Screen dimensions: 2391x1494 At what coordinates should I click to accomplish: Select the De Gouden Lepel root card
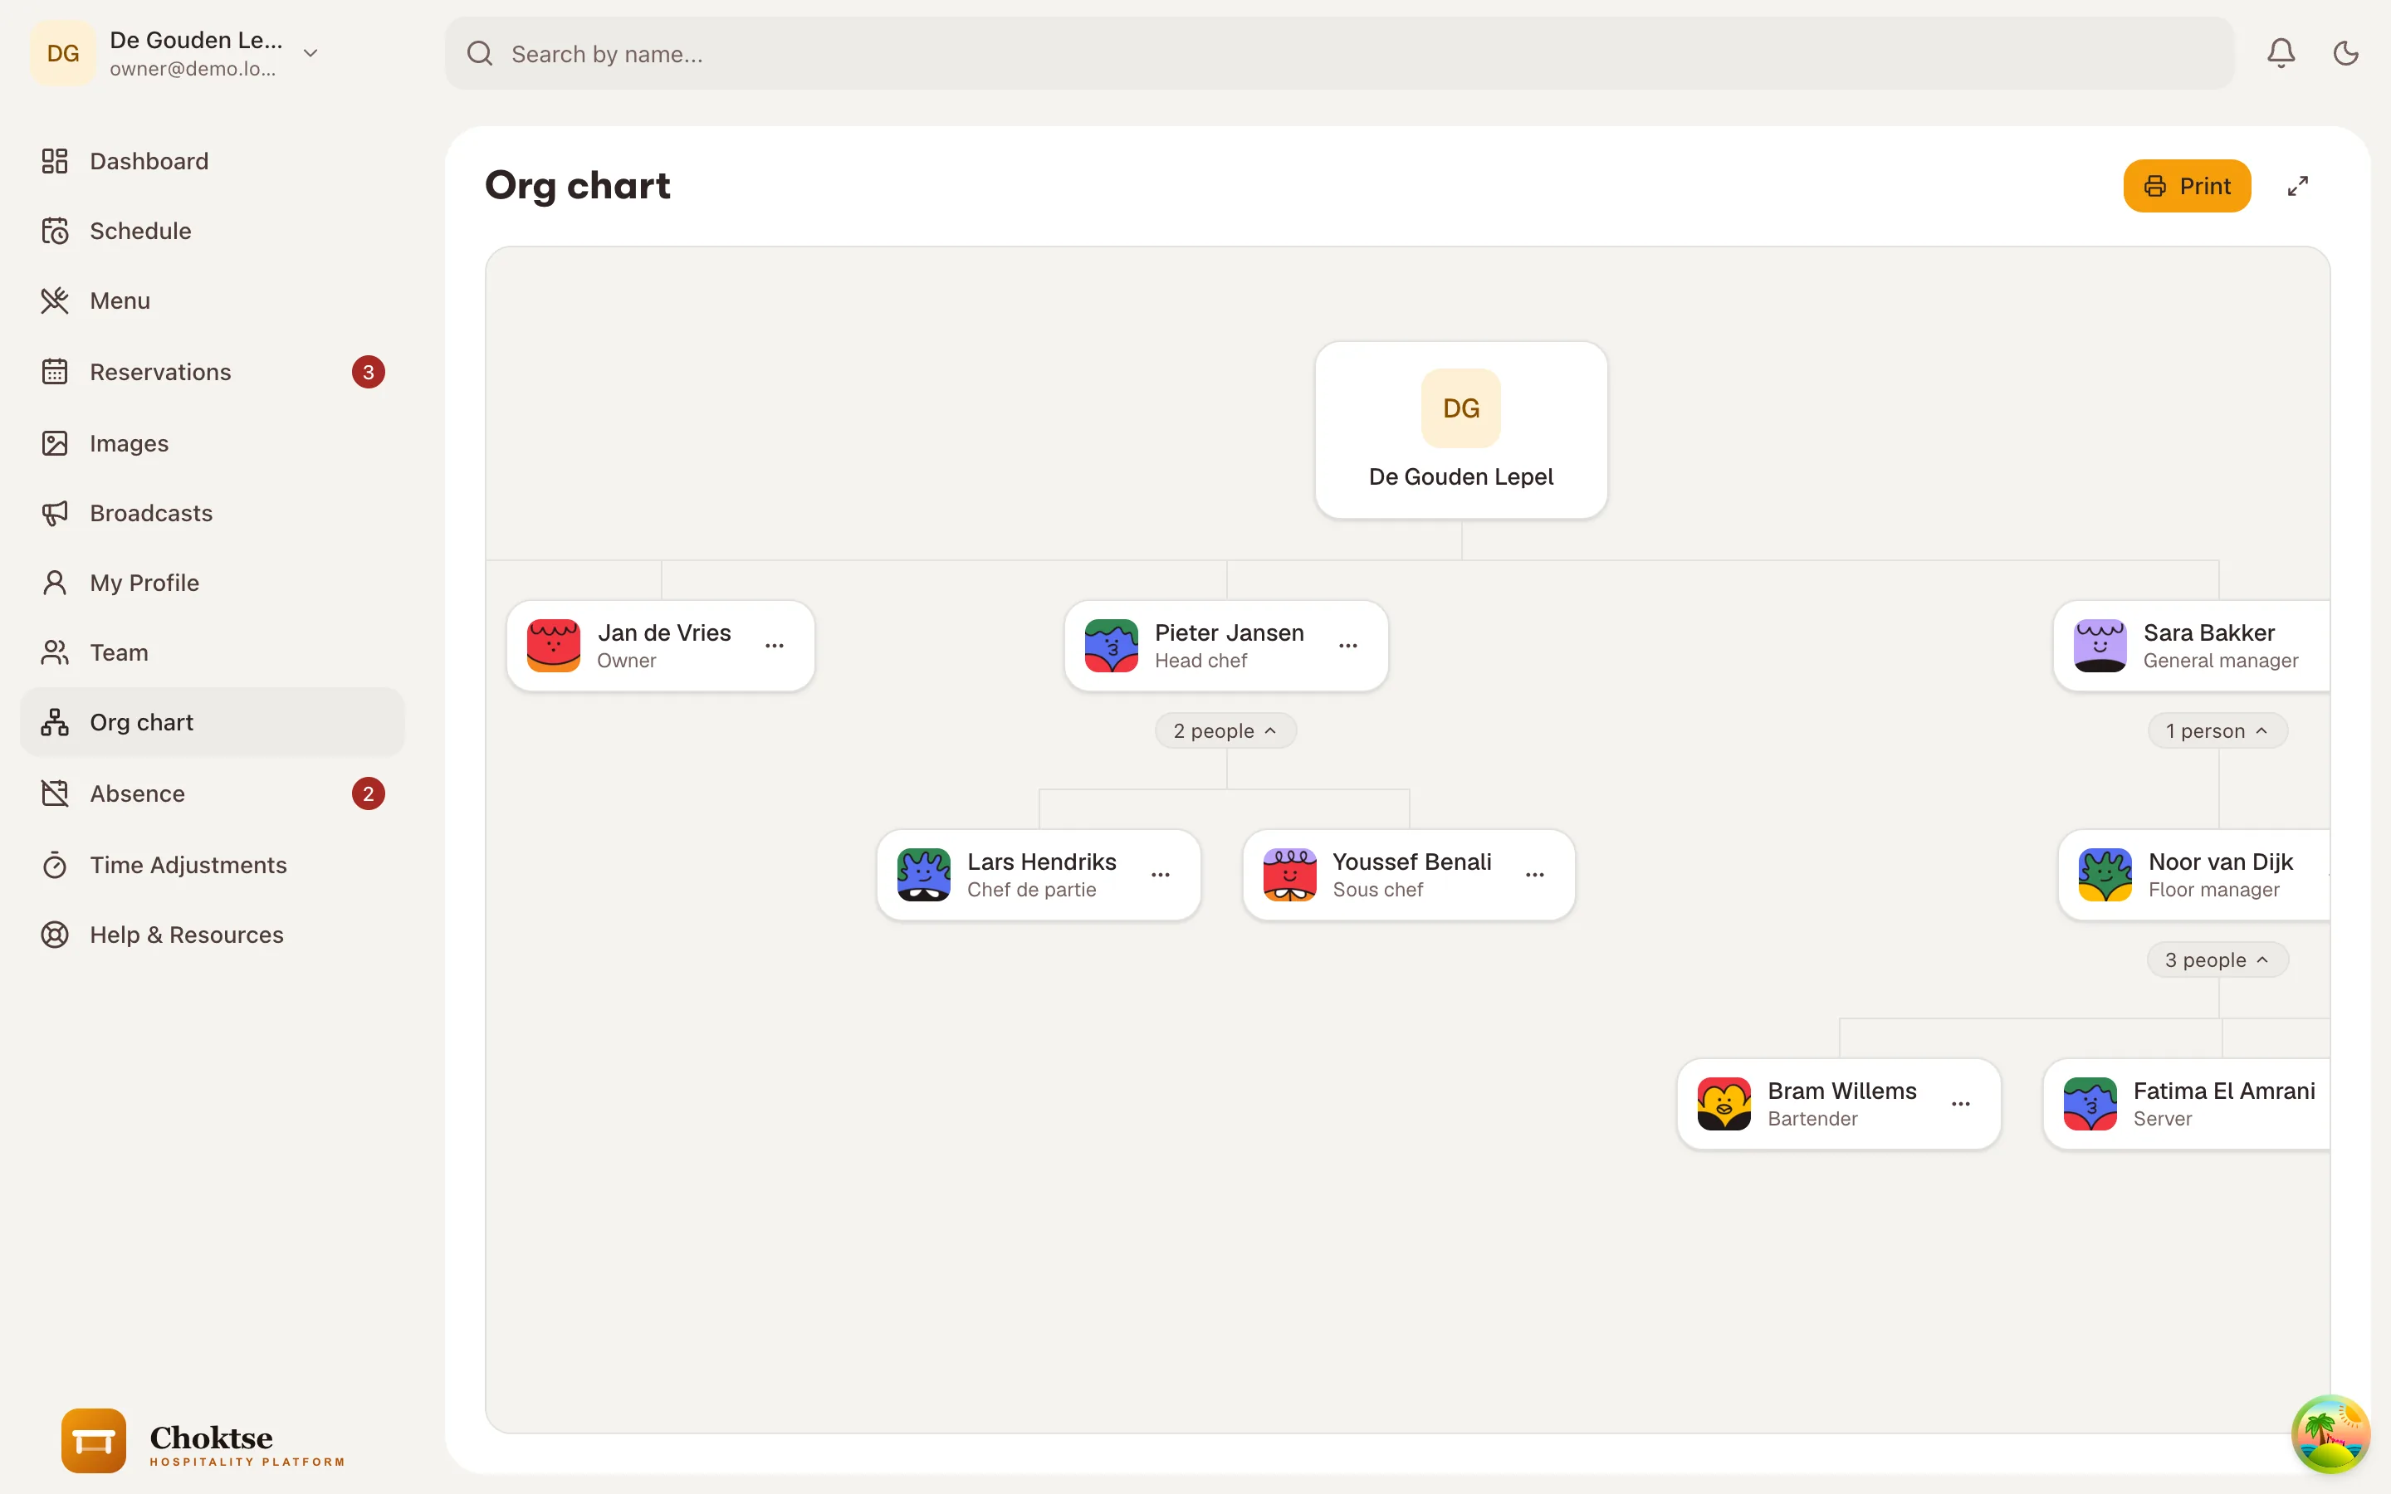pos(1460,430)
